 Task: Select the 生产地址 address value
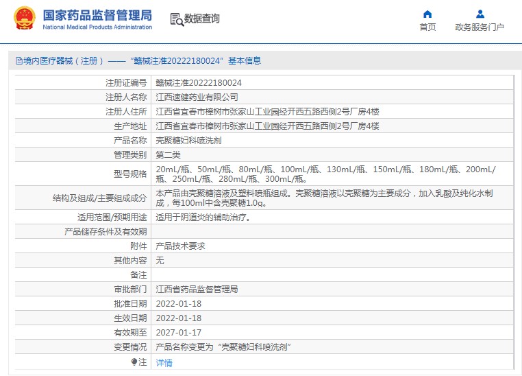(268, 126)
